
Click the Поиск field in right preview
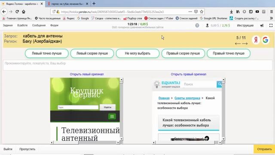(x=199, y=84)
